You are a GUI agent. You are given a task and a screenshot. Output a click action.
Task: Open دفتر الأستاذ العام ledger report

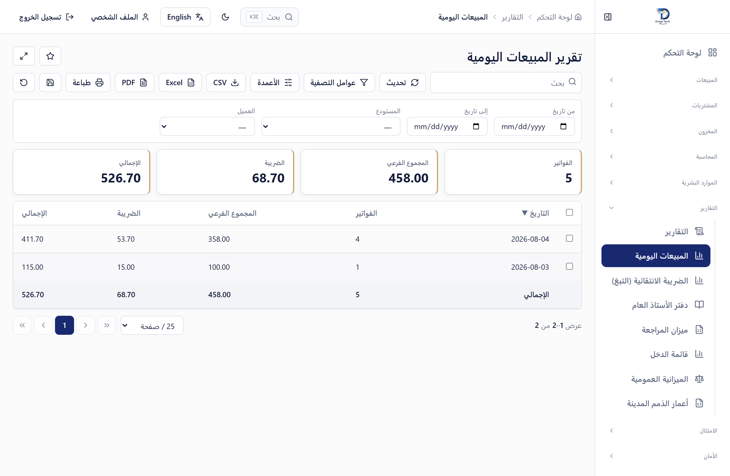(x=656, y=305)
